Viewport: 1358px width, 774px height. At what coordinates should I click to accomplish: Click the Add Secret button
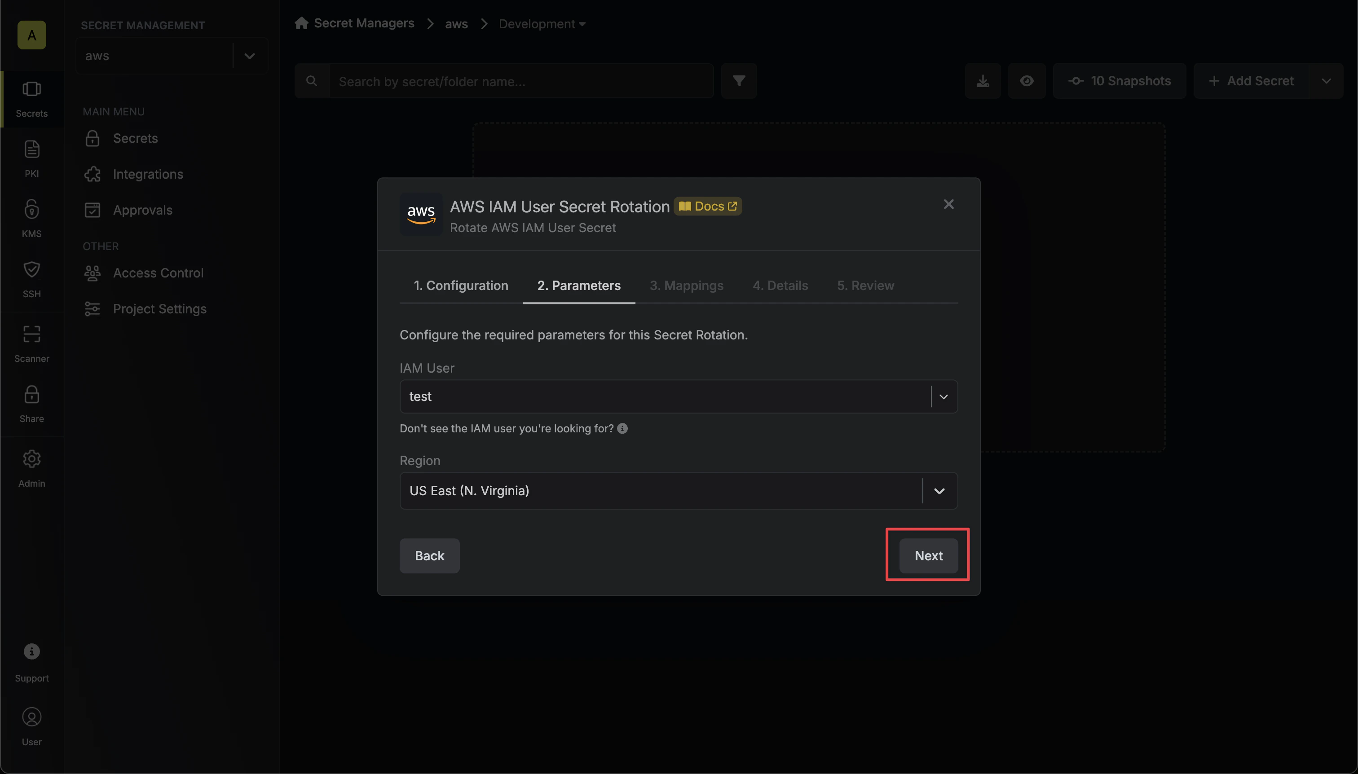click(1252, 81)
